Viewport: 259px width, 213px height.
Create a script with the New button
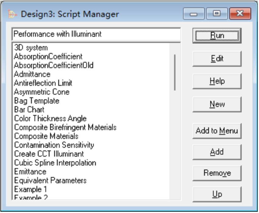(x=217, y=105)
